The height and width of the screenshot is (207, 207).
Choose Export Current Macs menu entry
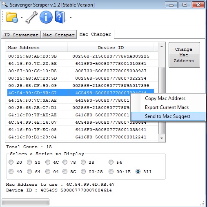[168, 107]
